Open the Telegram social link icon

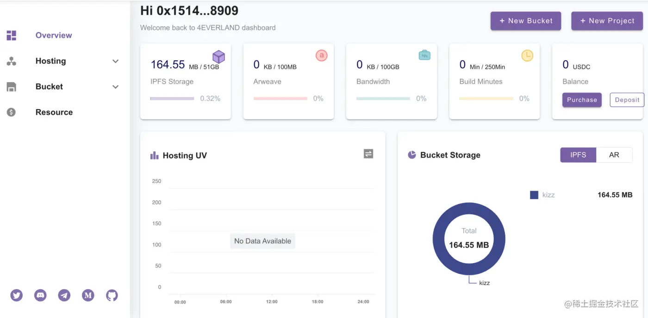[64, 295]
